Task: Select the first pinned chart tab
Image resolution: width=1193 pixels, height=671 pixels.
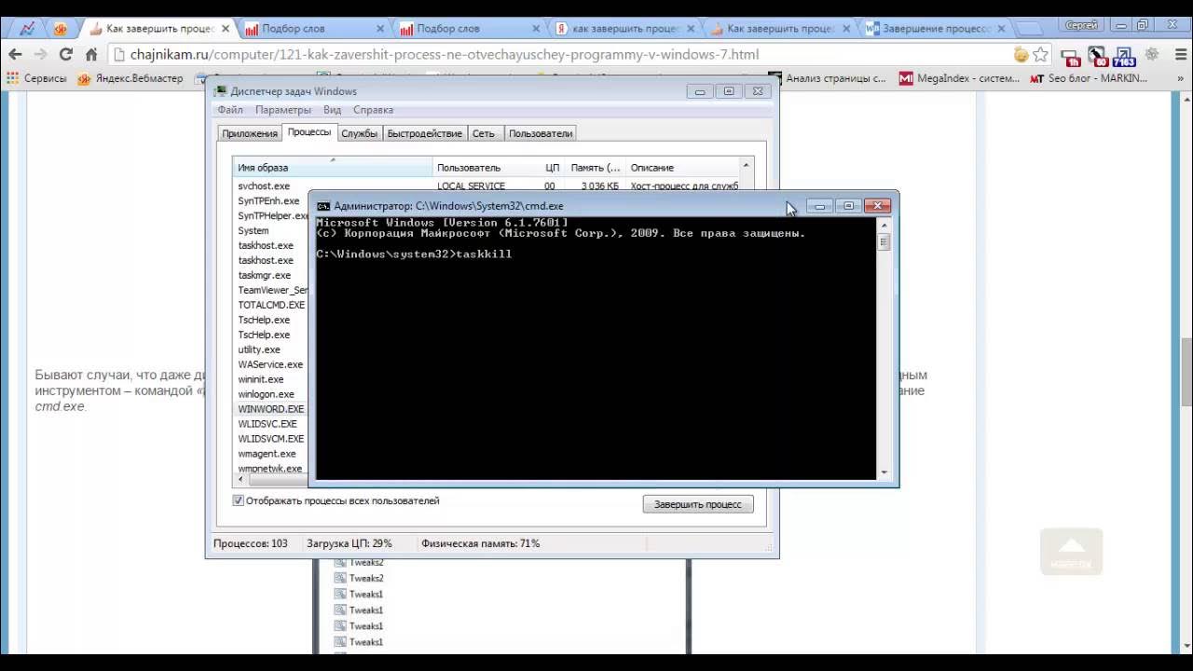Action: 28,29
